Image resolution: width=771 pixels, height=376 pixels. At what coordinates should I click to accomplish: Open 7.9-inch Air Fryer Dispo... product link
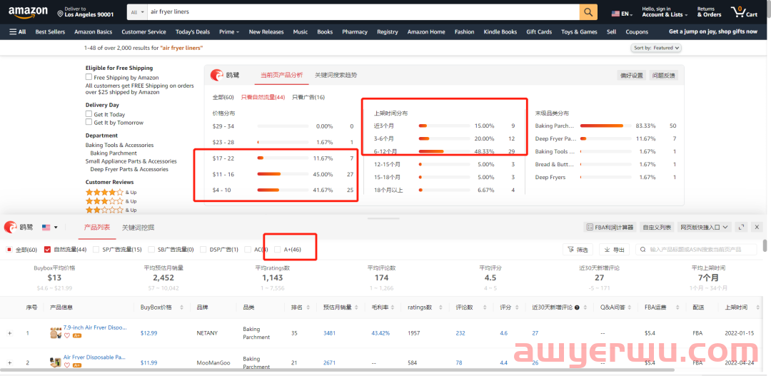click(95, 327)
